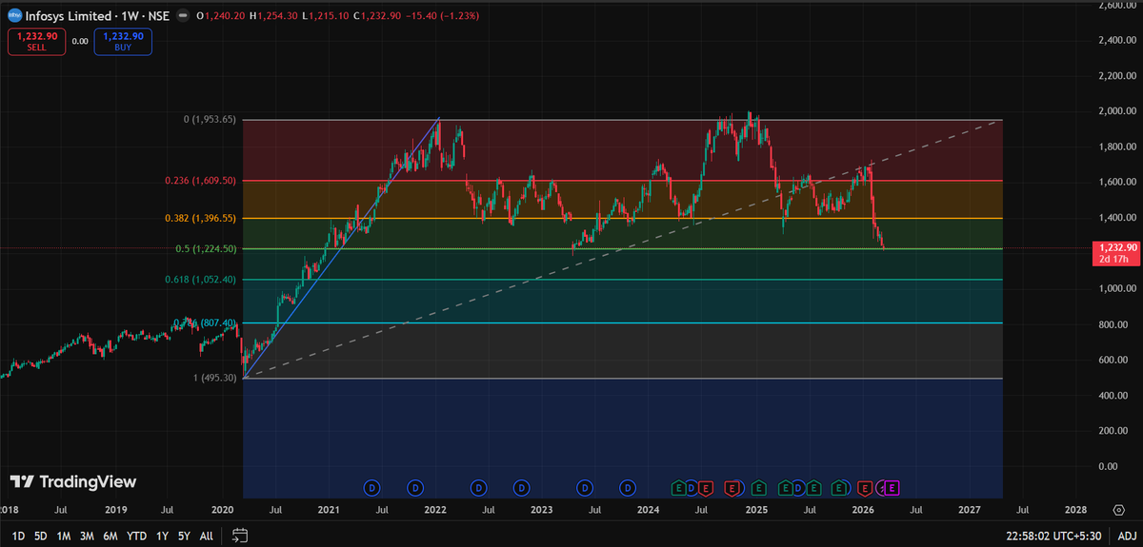Select the 1D time range
The height and width of the screenshot is (547, 1143).
point(18,536)
